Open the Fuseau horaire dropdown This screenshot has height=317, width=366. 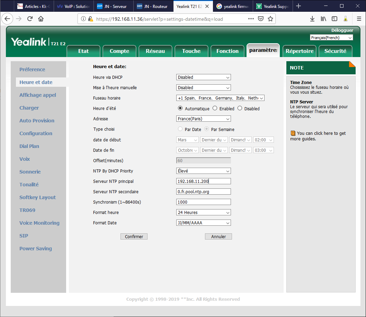point(220,98)
